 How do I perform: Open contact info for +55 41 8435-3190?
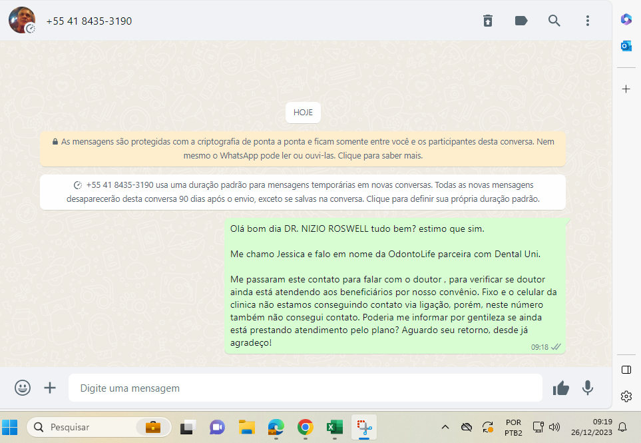click(x=89, y=21)
